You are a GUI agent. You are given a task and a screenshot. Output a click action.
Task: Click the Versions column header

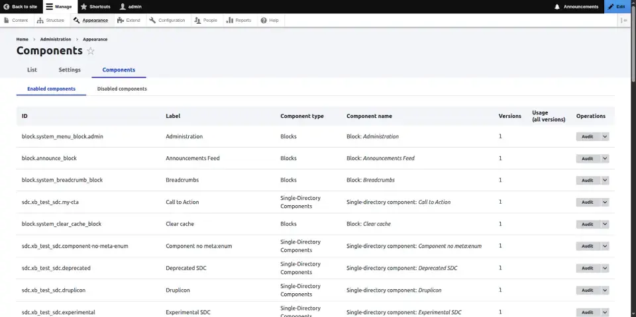(x=510, y=116)
